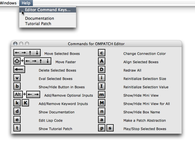
Task: Click the 'b' show/hide button key icon
Action: pos(17,86)
